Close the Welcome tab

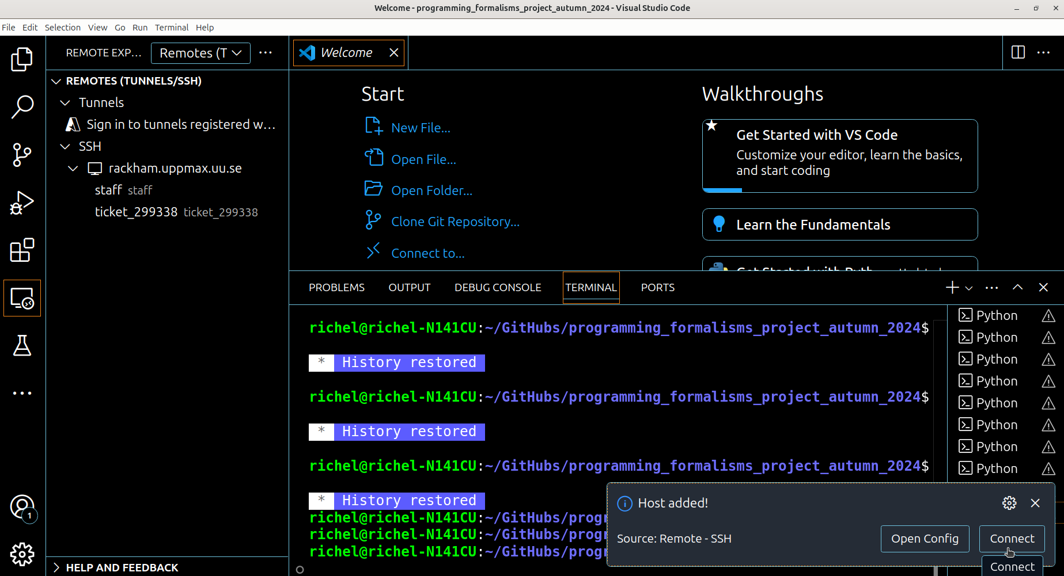click(394, 52)
